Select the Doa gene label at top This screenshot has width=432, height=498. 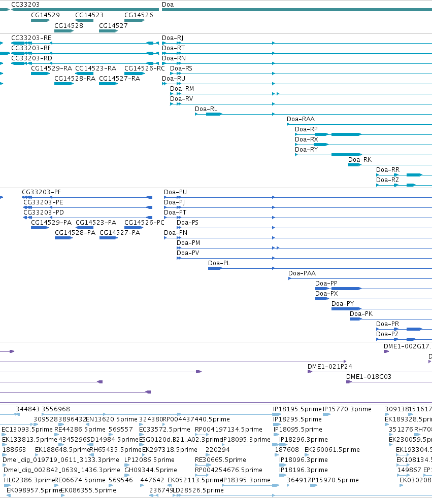168,5
